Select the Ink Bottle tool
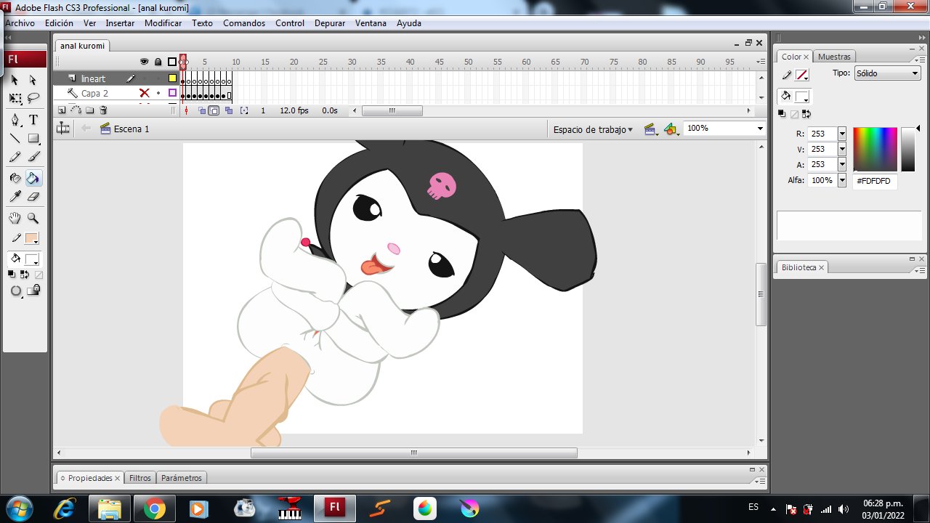Viewport: 930px width, 523px height. [x=15, y=178]
